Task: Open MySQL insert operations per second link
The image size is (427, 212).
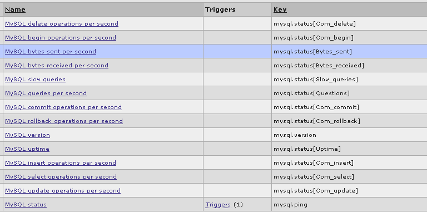Action: [61, 163]
